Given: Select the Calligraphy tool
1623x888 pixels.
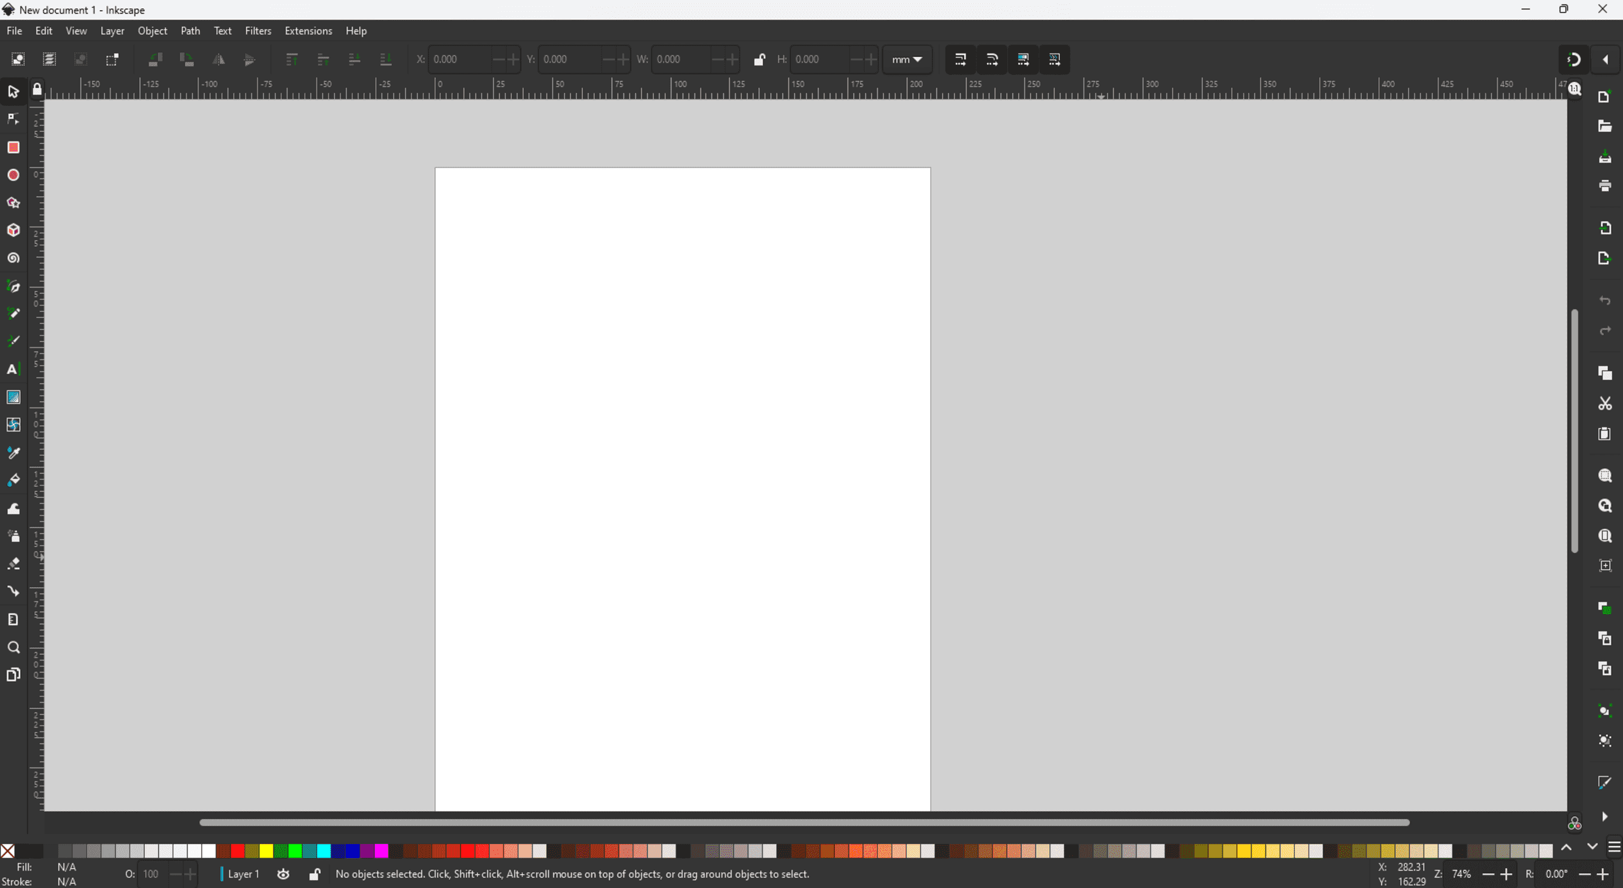Looking at the screenshot, I should click(13, 341).
